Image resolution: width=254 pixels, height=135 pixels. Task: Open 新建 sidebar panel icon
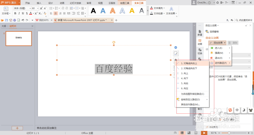point(200,33)
